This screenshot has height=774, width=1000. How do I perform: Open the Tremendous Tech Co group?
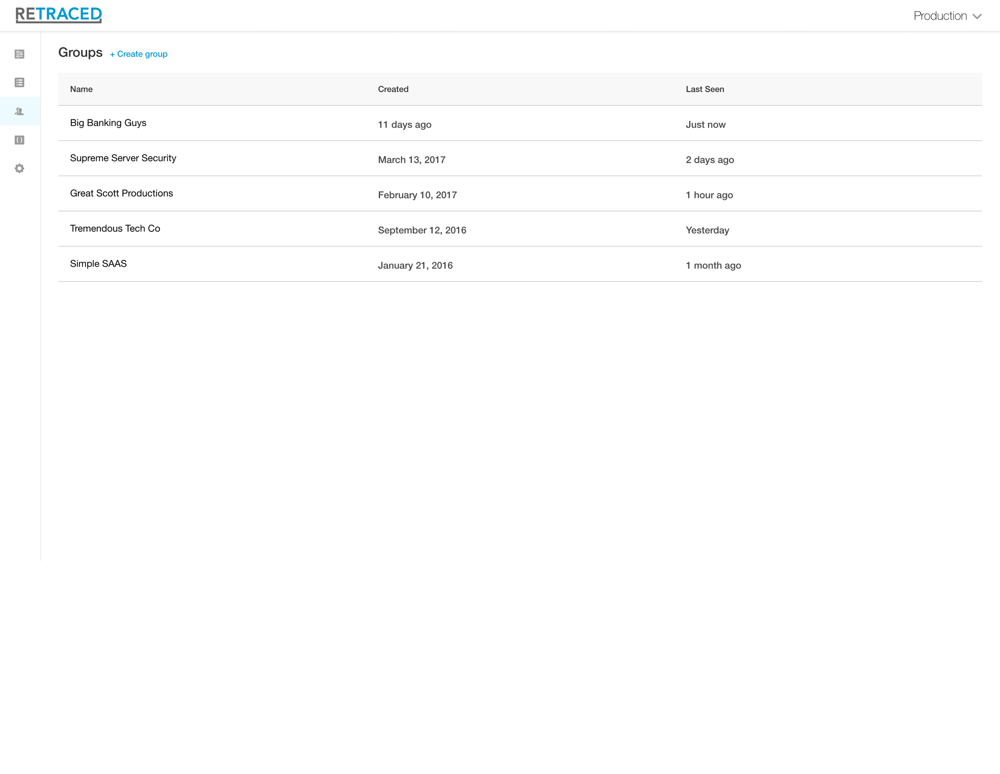pyautogui.click(x=115, y=228)
